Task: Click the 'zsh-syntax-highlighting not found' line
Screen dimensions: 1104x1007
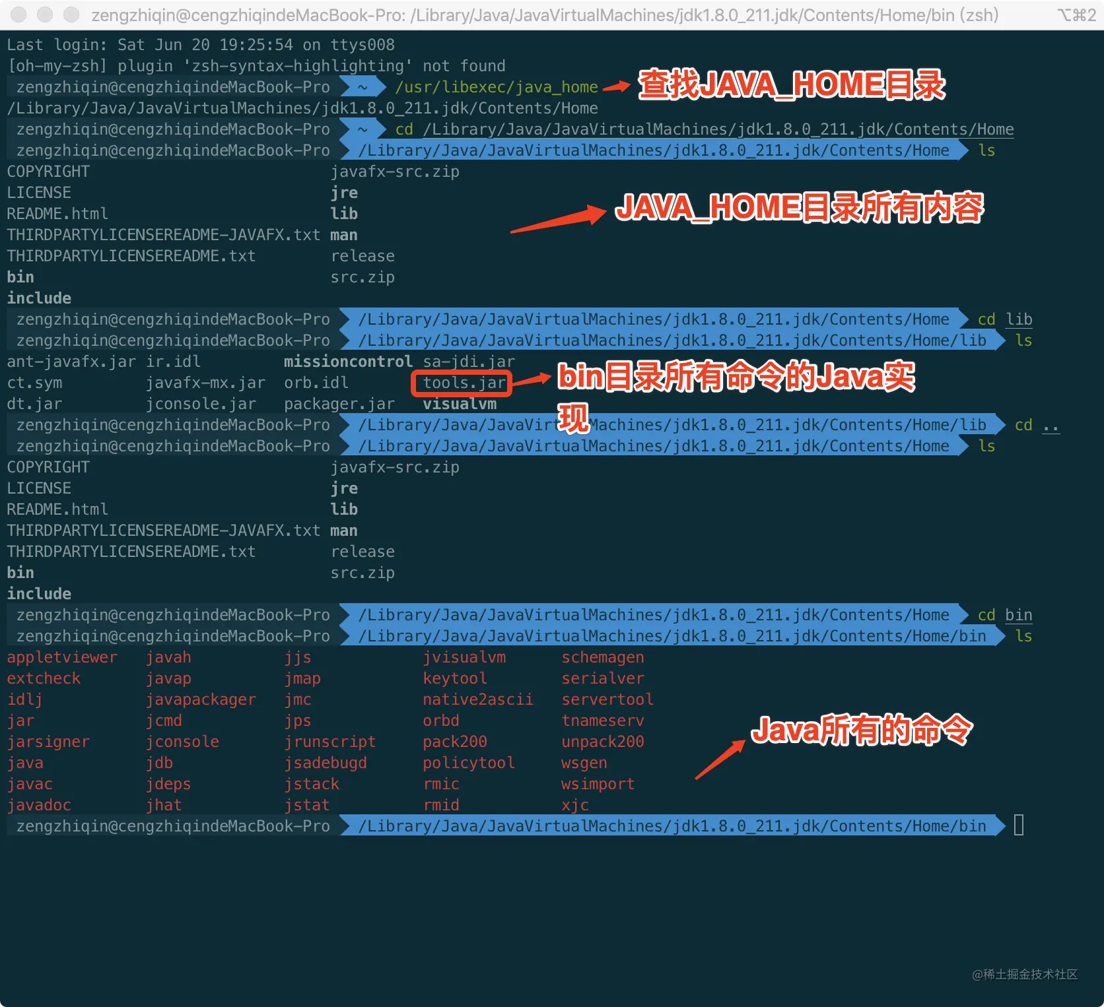Action: point(256,66)
